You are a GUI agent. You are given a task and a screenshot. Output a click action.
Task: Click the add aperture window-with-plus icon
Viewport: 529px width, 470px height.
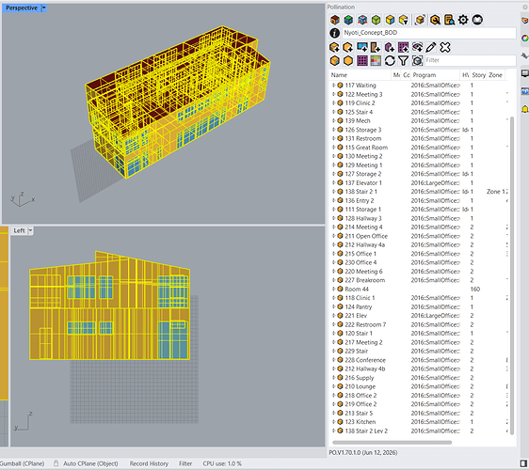click(x=362, y=47)
